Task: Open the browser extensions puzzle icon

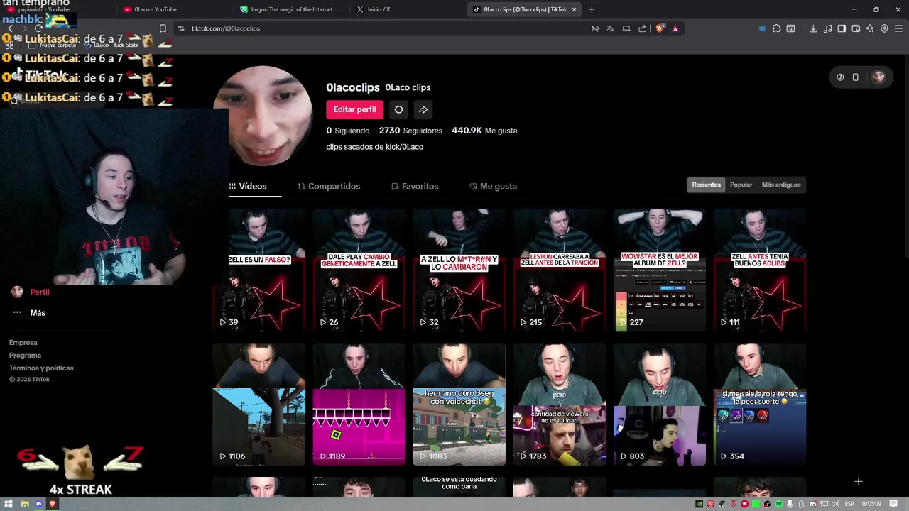Action: (776, 28)
